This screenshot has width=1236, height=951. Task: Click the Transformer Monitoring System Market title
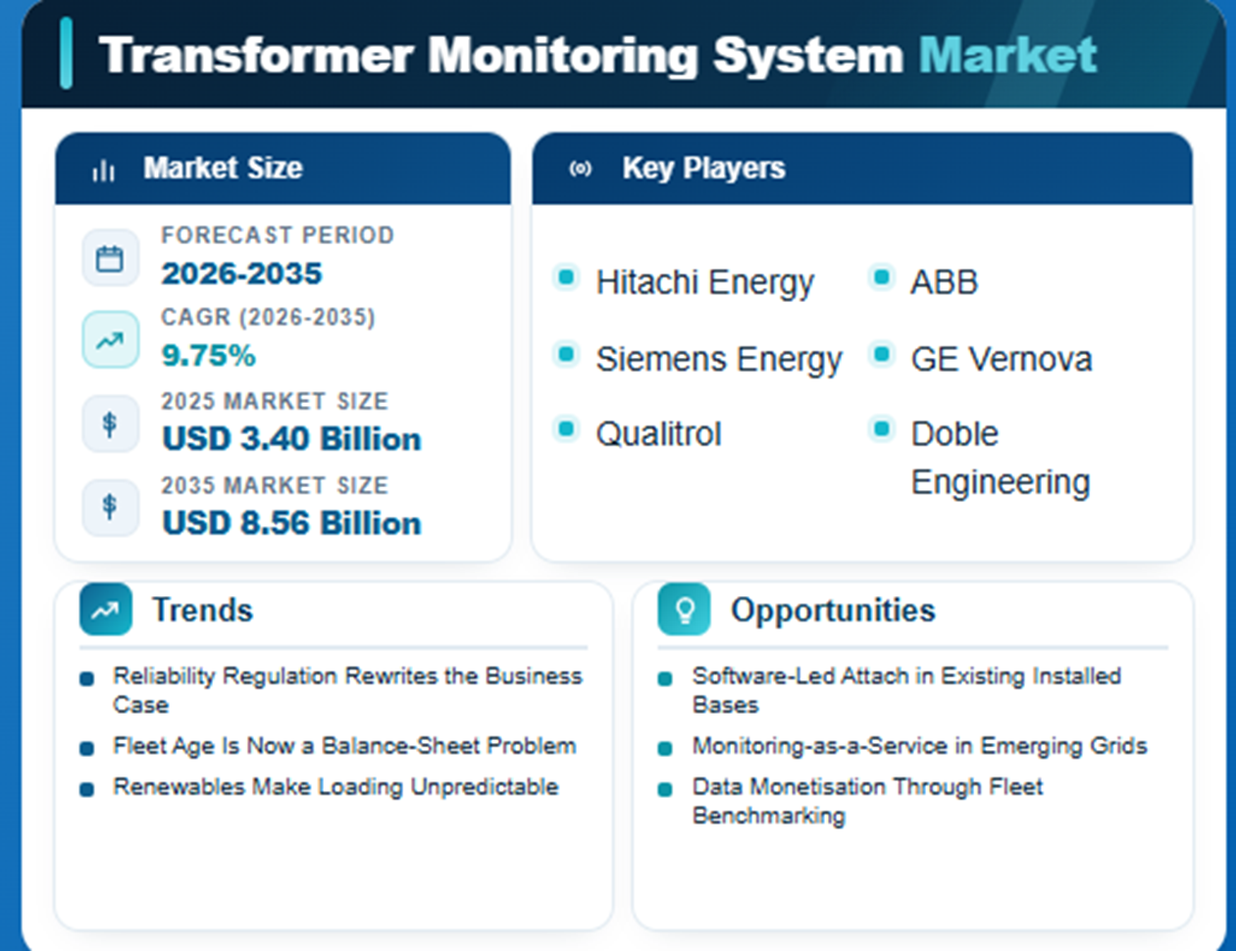tap(597, 55)
